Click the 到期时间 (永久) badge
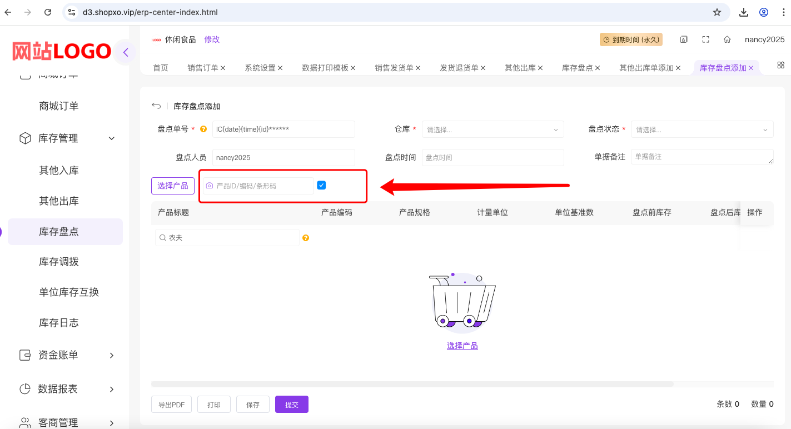The image size is (791, 429). pyautogui.click(x=631, y=39)
